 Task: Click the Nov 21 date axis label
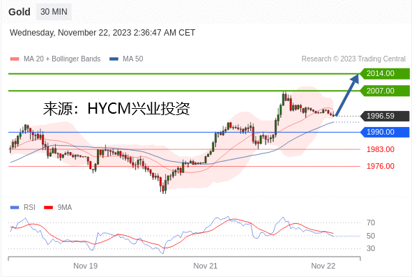pos(206,266)
